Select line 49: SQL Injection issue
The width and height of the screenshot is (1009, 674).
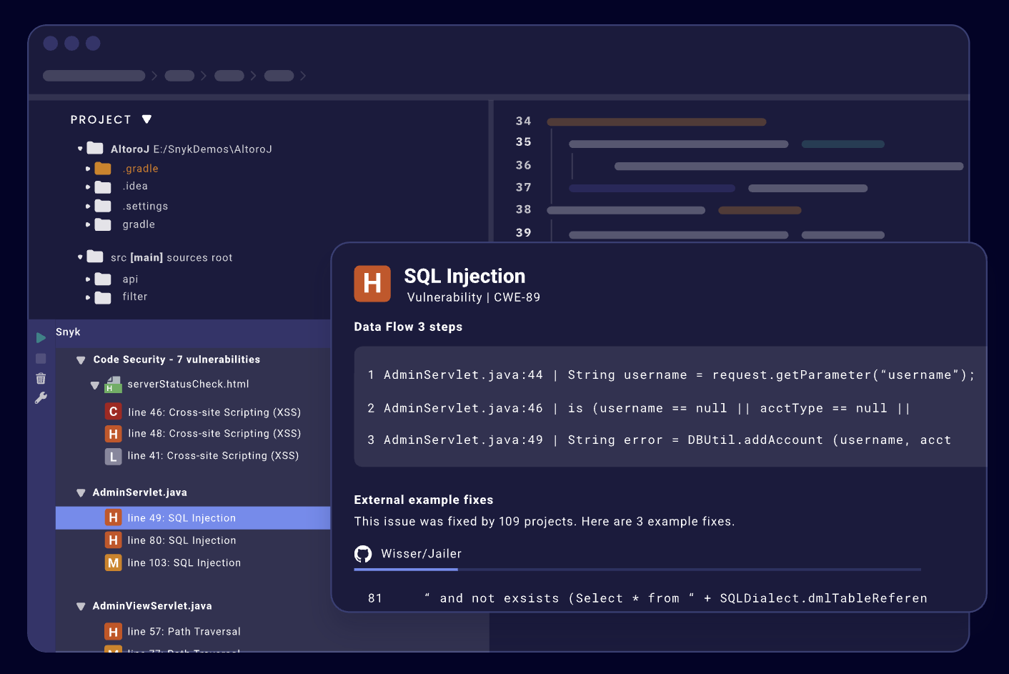193,518
